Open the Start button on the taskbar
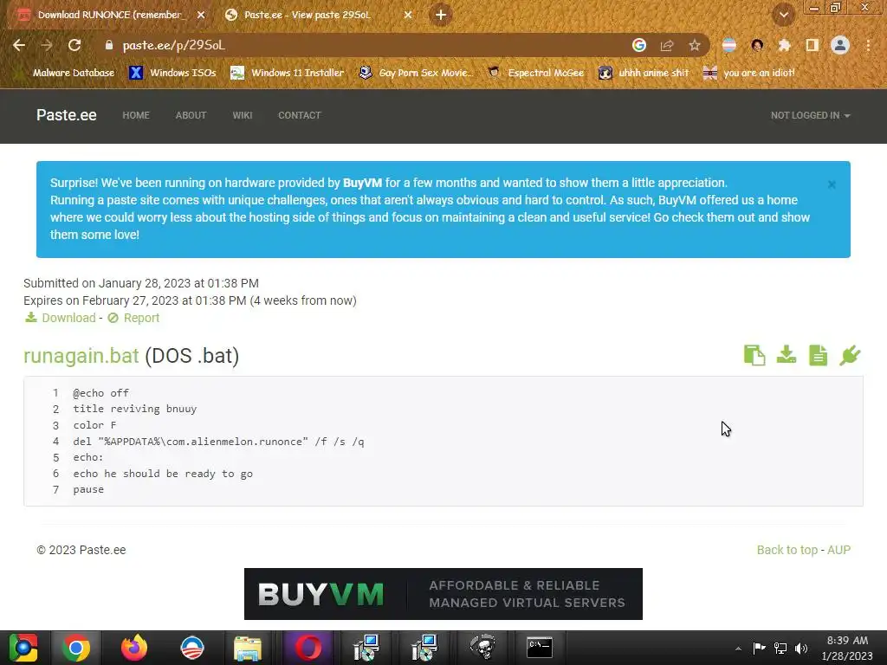This screenshot has width=887, height=665. pos(23,648)
